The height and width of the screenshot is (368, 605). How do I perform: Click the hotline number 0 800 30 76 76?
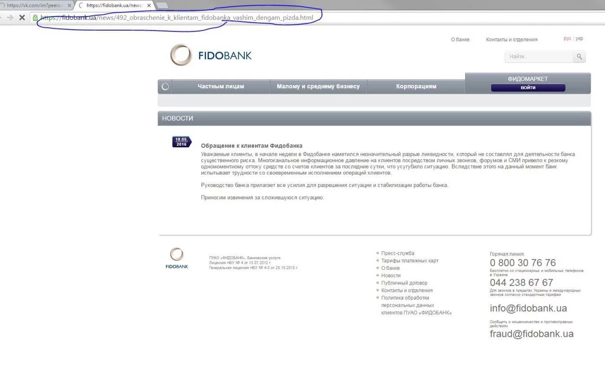tap(523, 263)
